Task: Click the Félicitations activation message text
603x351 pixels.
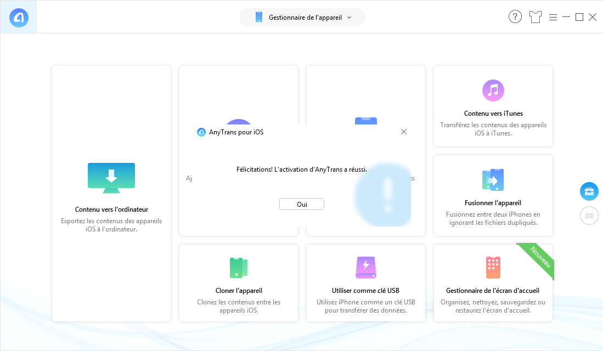Action: [x=302, y=169]
